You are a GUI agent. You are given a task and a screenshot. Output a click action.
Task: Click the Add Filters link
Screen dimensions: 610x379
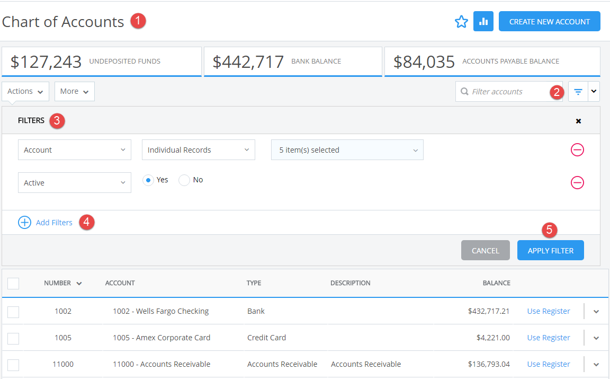(54, 223)
